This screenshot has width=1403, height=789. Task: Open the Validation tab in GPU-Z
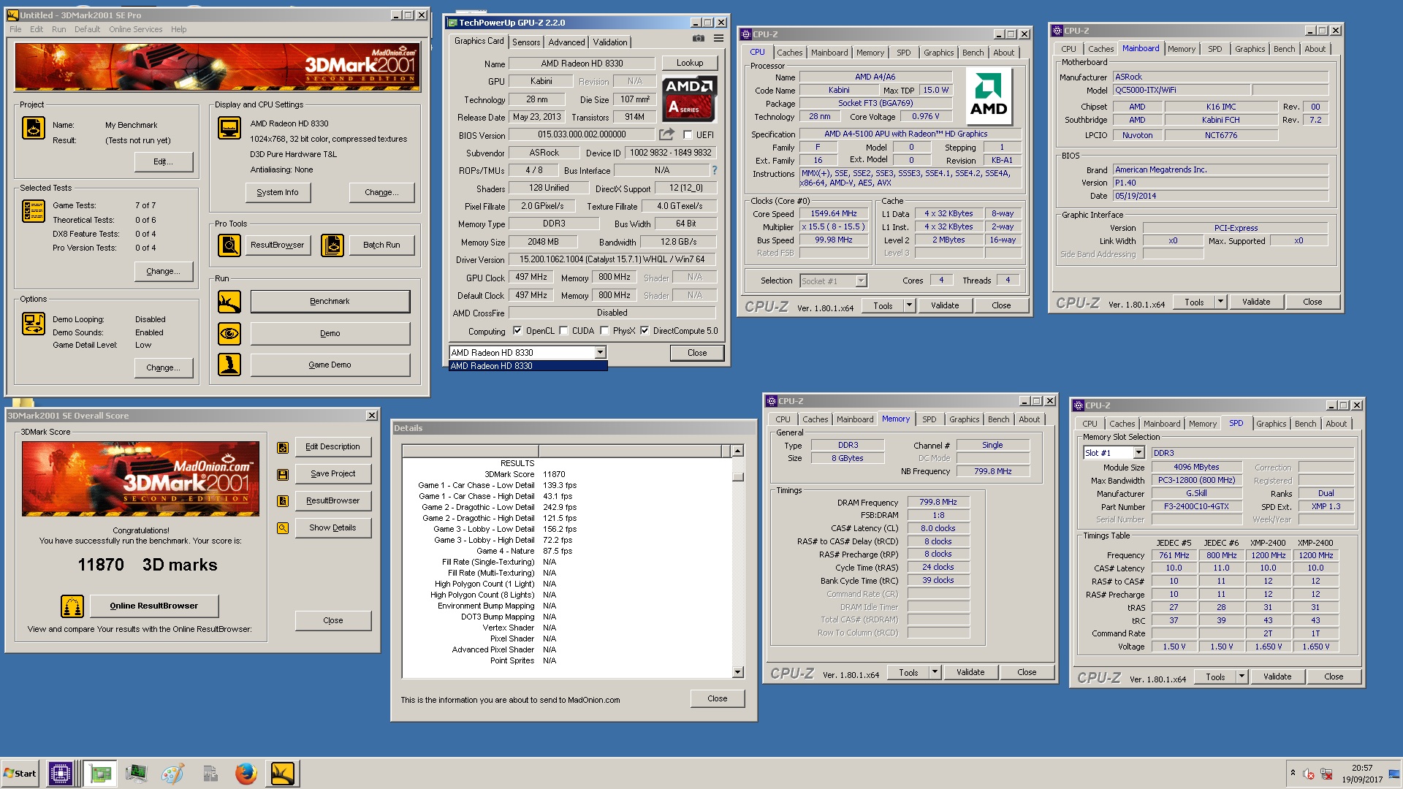[x=609, y=42]
